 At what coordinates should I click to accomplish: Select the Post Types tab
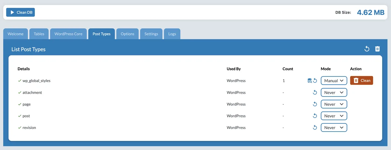point(101,34)
